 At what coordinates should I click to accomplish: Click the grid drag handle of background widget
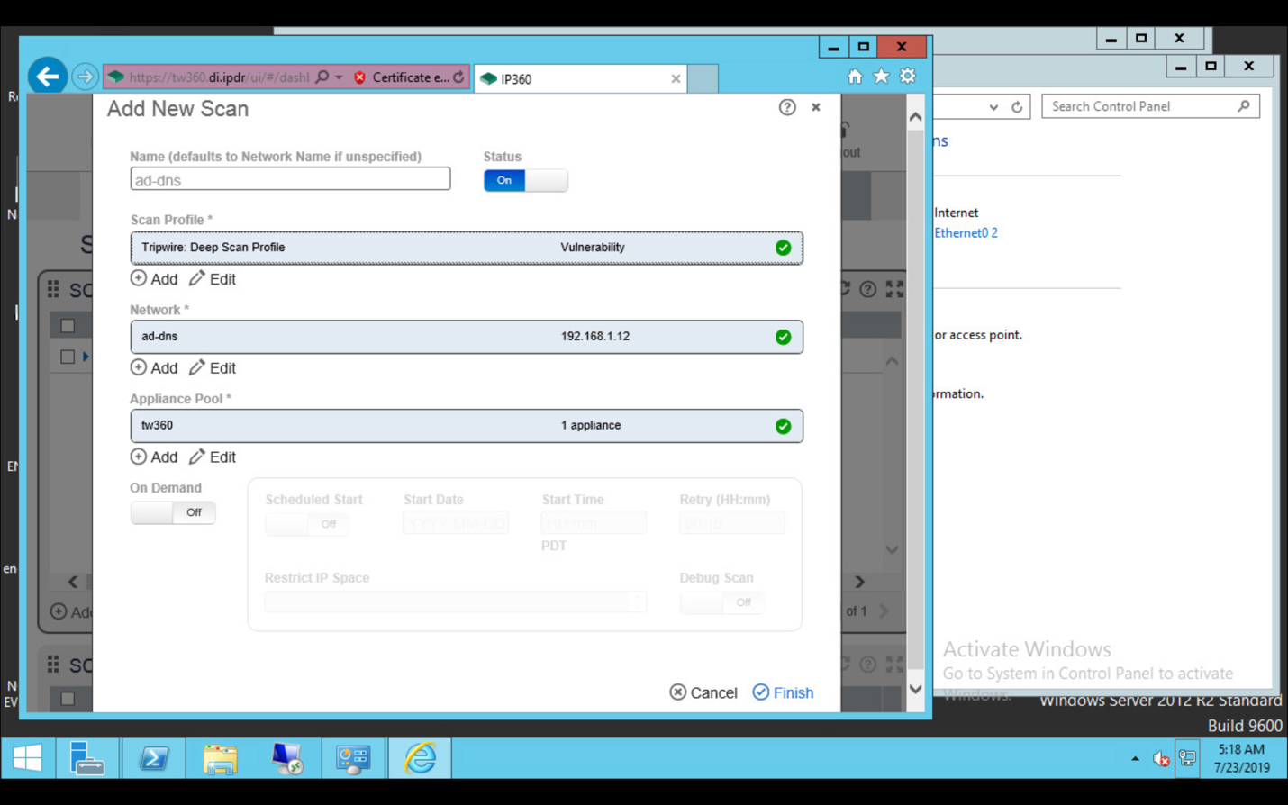click(x=53, y=289)
